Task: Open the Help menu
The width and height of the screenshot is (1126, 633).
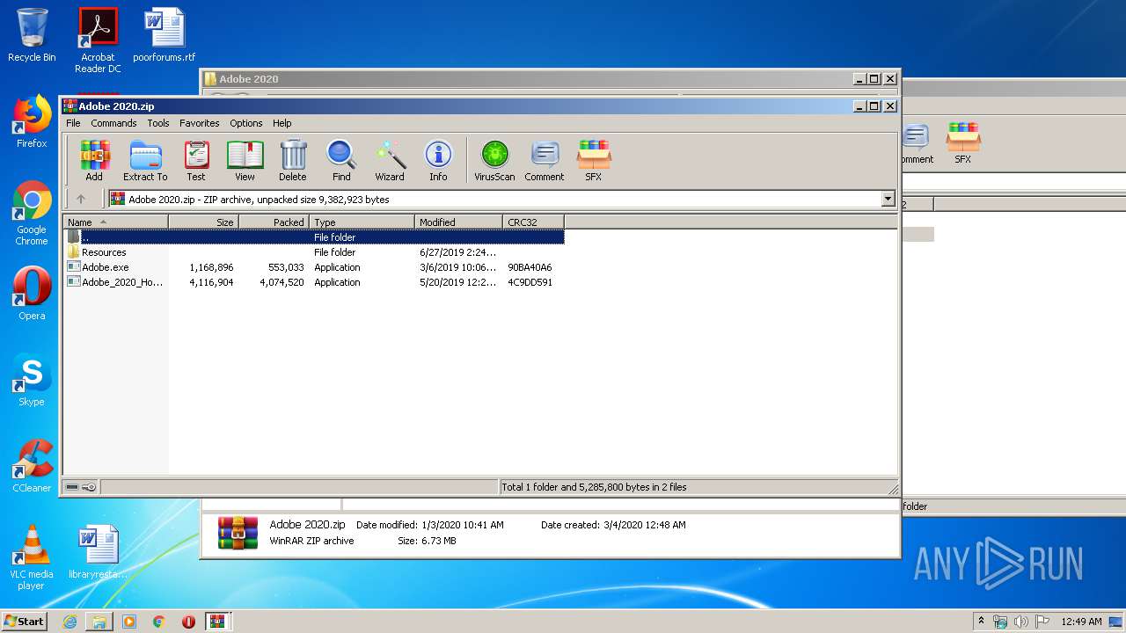Action: [281, 123]
